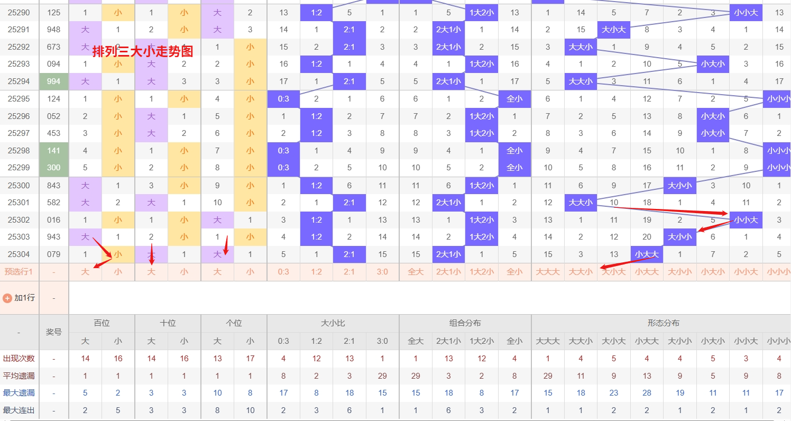This screenshot has height=421, width=791.
Task: Click the 出现次数 statistics row label
Action: pyautogui.click(x=19, y=359)
